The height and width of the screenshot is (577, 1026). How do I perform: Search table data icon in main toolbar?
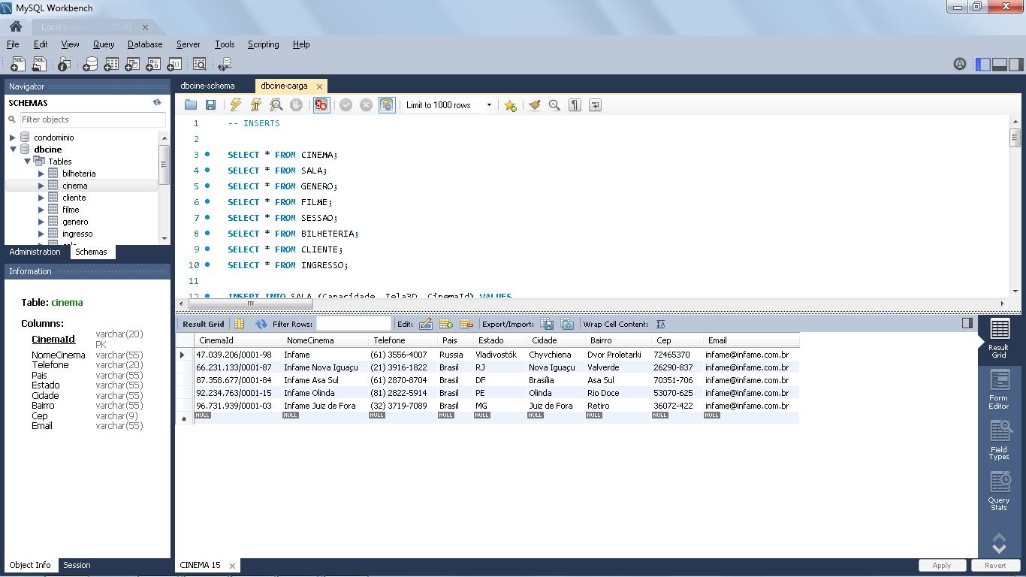(200, 65)
